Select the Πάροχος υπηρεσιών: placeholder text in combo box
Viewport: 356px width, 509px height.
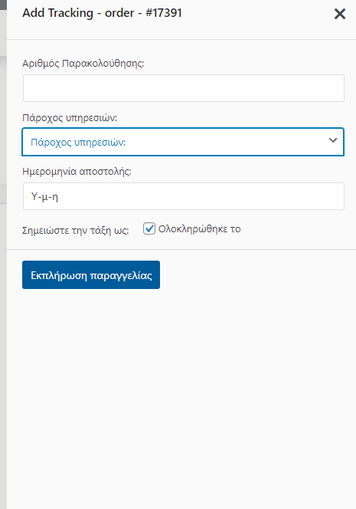pos(78,143)
